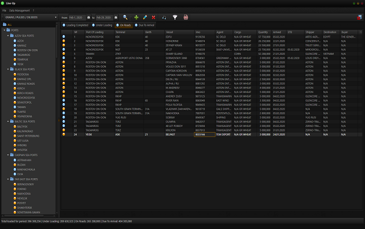Click the BLACK SEA PORTS folder icon
This screenshot has height=229, width=365.
(x=12, y=69)
